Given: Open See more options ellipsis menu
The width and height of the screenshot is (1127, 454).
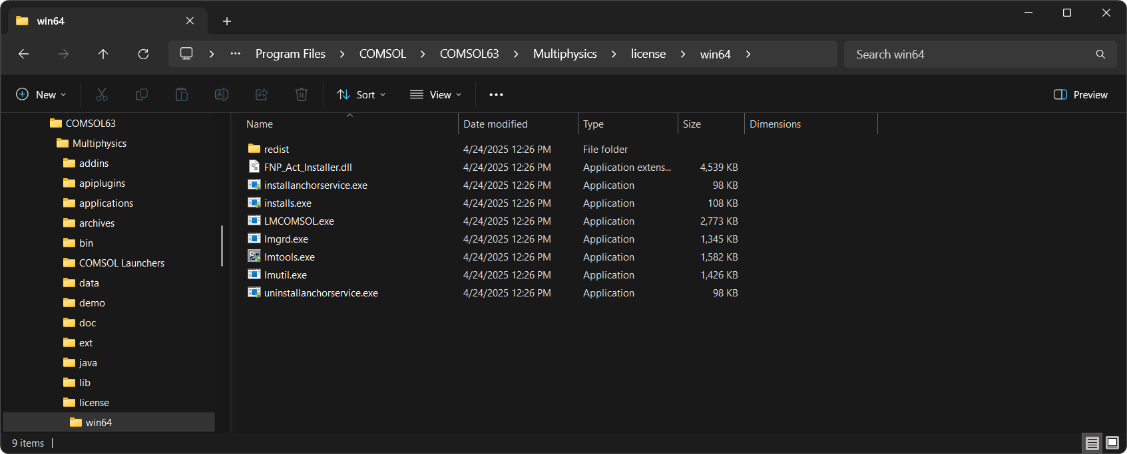Looking at the screenshot, I should (x=496, y=94).
